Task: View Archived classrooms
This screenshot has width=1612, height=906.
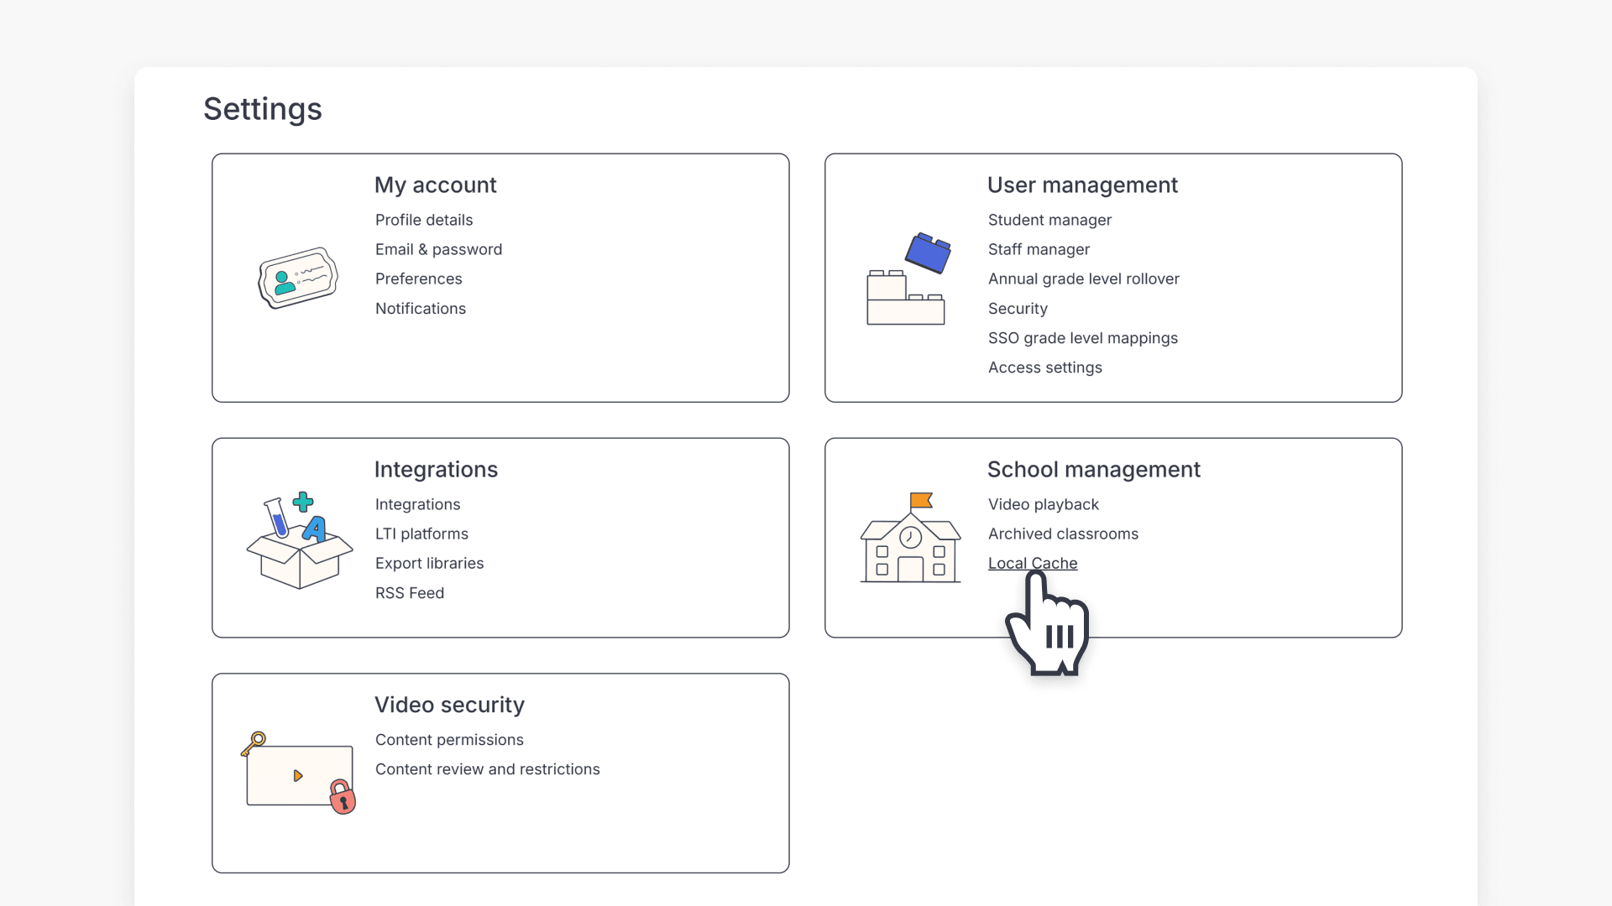Action: pos(1063,534)
